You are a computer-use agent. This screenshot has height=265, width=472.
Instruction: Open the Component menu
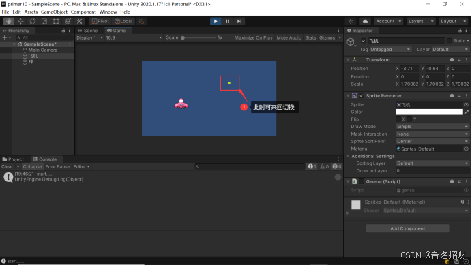click(83, 12)
